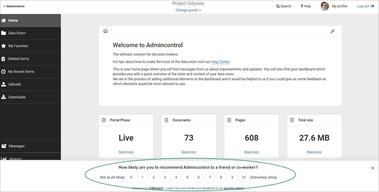Select rating 0 in survey

pyautogui.click(x=131, y=177)
